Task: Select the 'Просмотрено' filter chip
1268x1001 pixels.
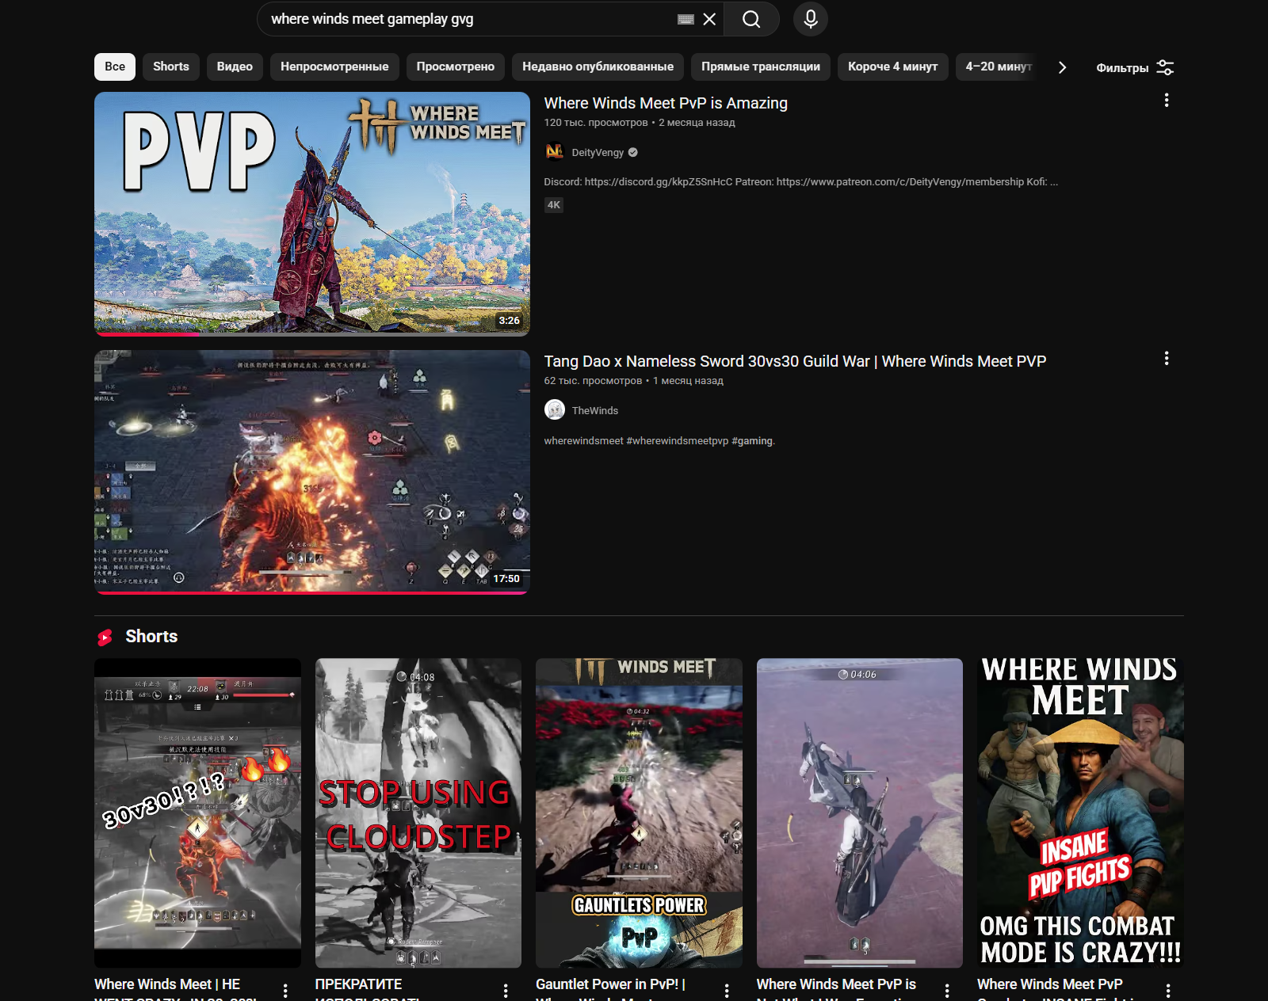Action: point(456,67)
